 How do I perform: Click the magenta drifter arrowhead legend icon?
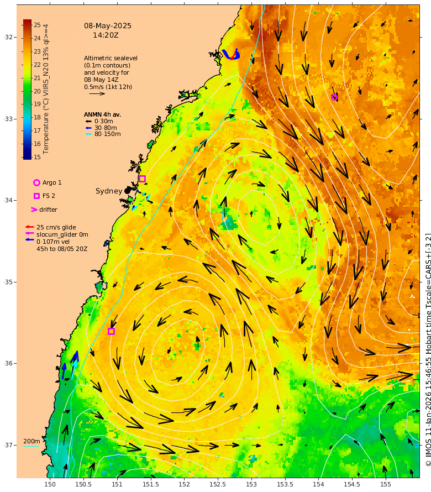click(34, 210)
